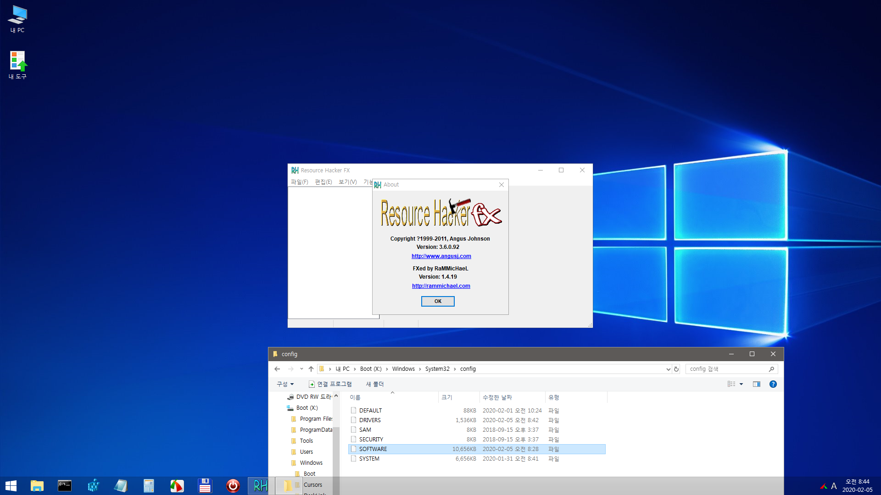881x495 pixels.
Task: Click the red power button taskbar icon
Action: [x=233, y=486]
